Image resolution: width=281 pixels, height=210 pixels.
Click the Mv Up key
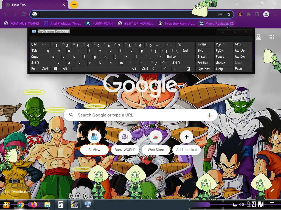tap(243, 51)
